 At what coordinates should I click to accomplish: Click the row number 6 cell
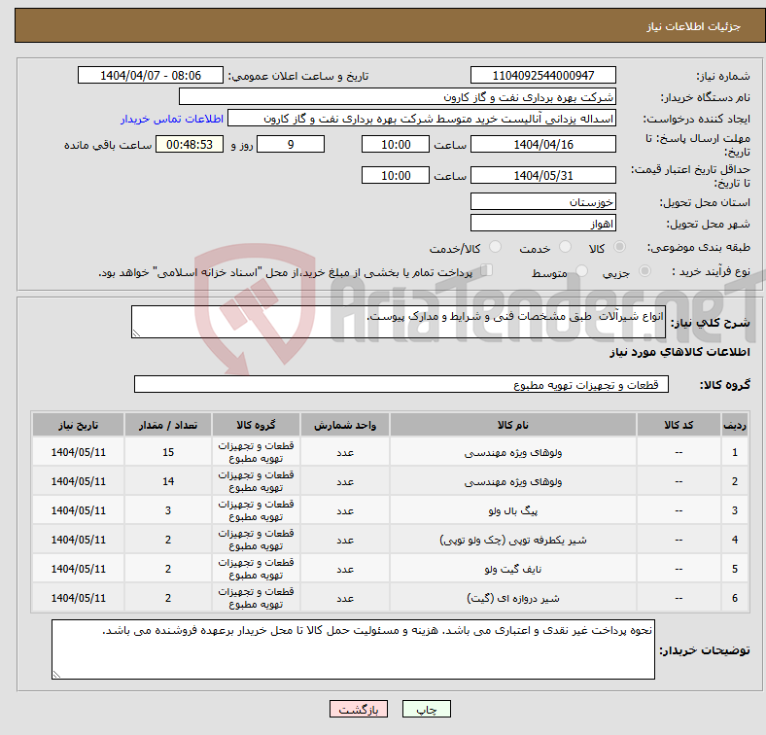pyautogui.click(x=734, y=598)
